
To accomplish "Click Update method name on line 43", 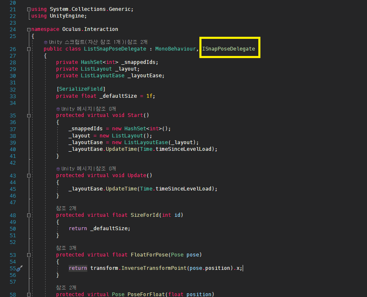I will click(137, 175).
